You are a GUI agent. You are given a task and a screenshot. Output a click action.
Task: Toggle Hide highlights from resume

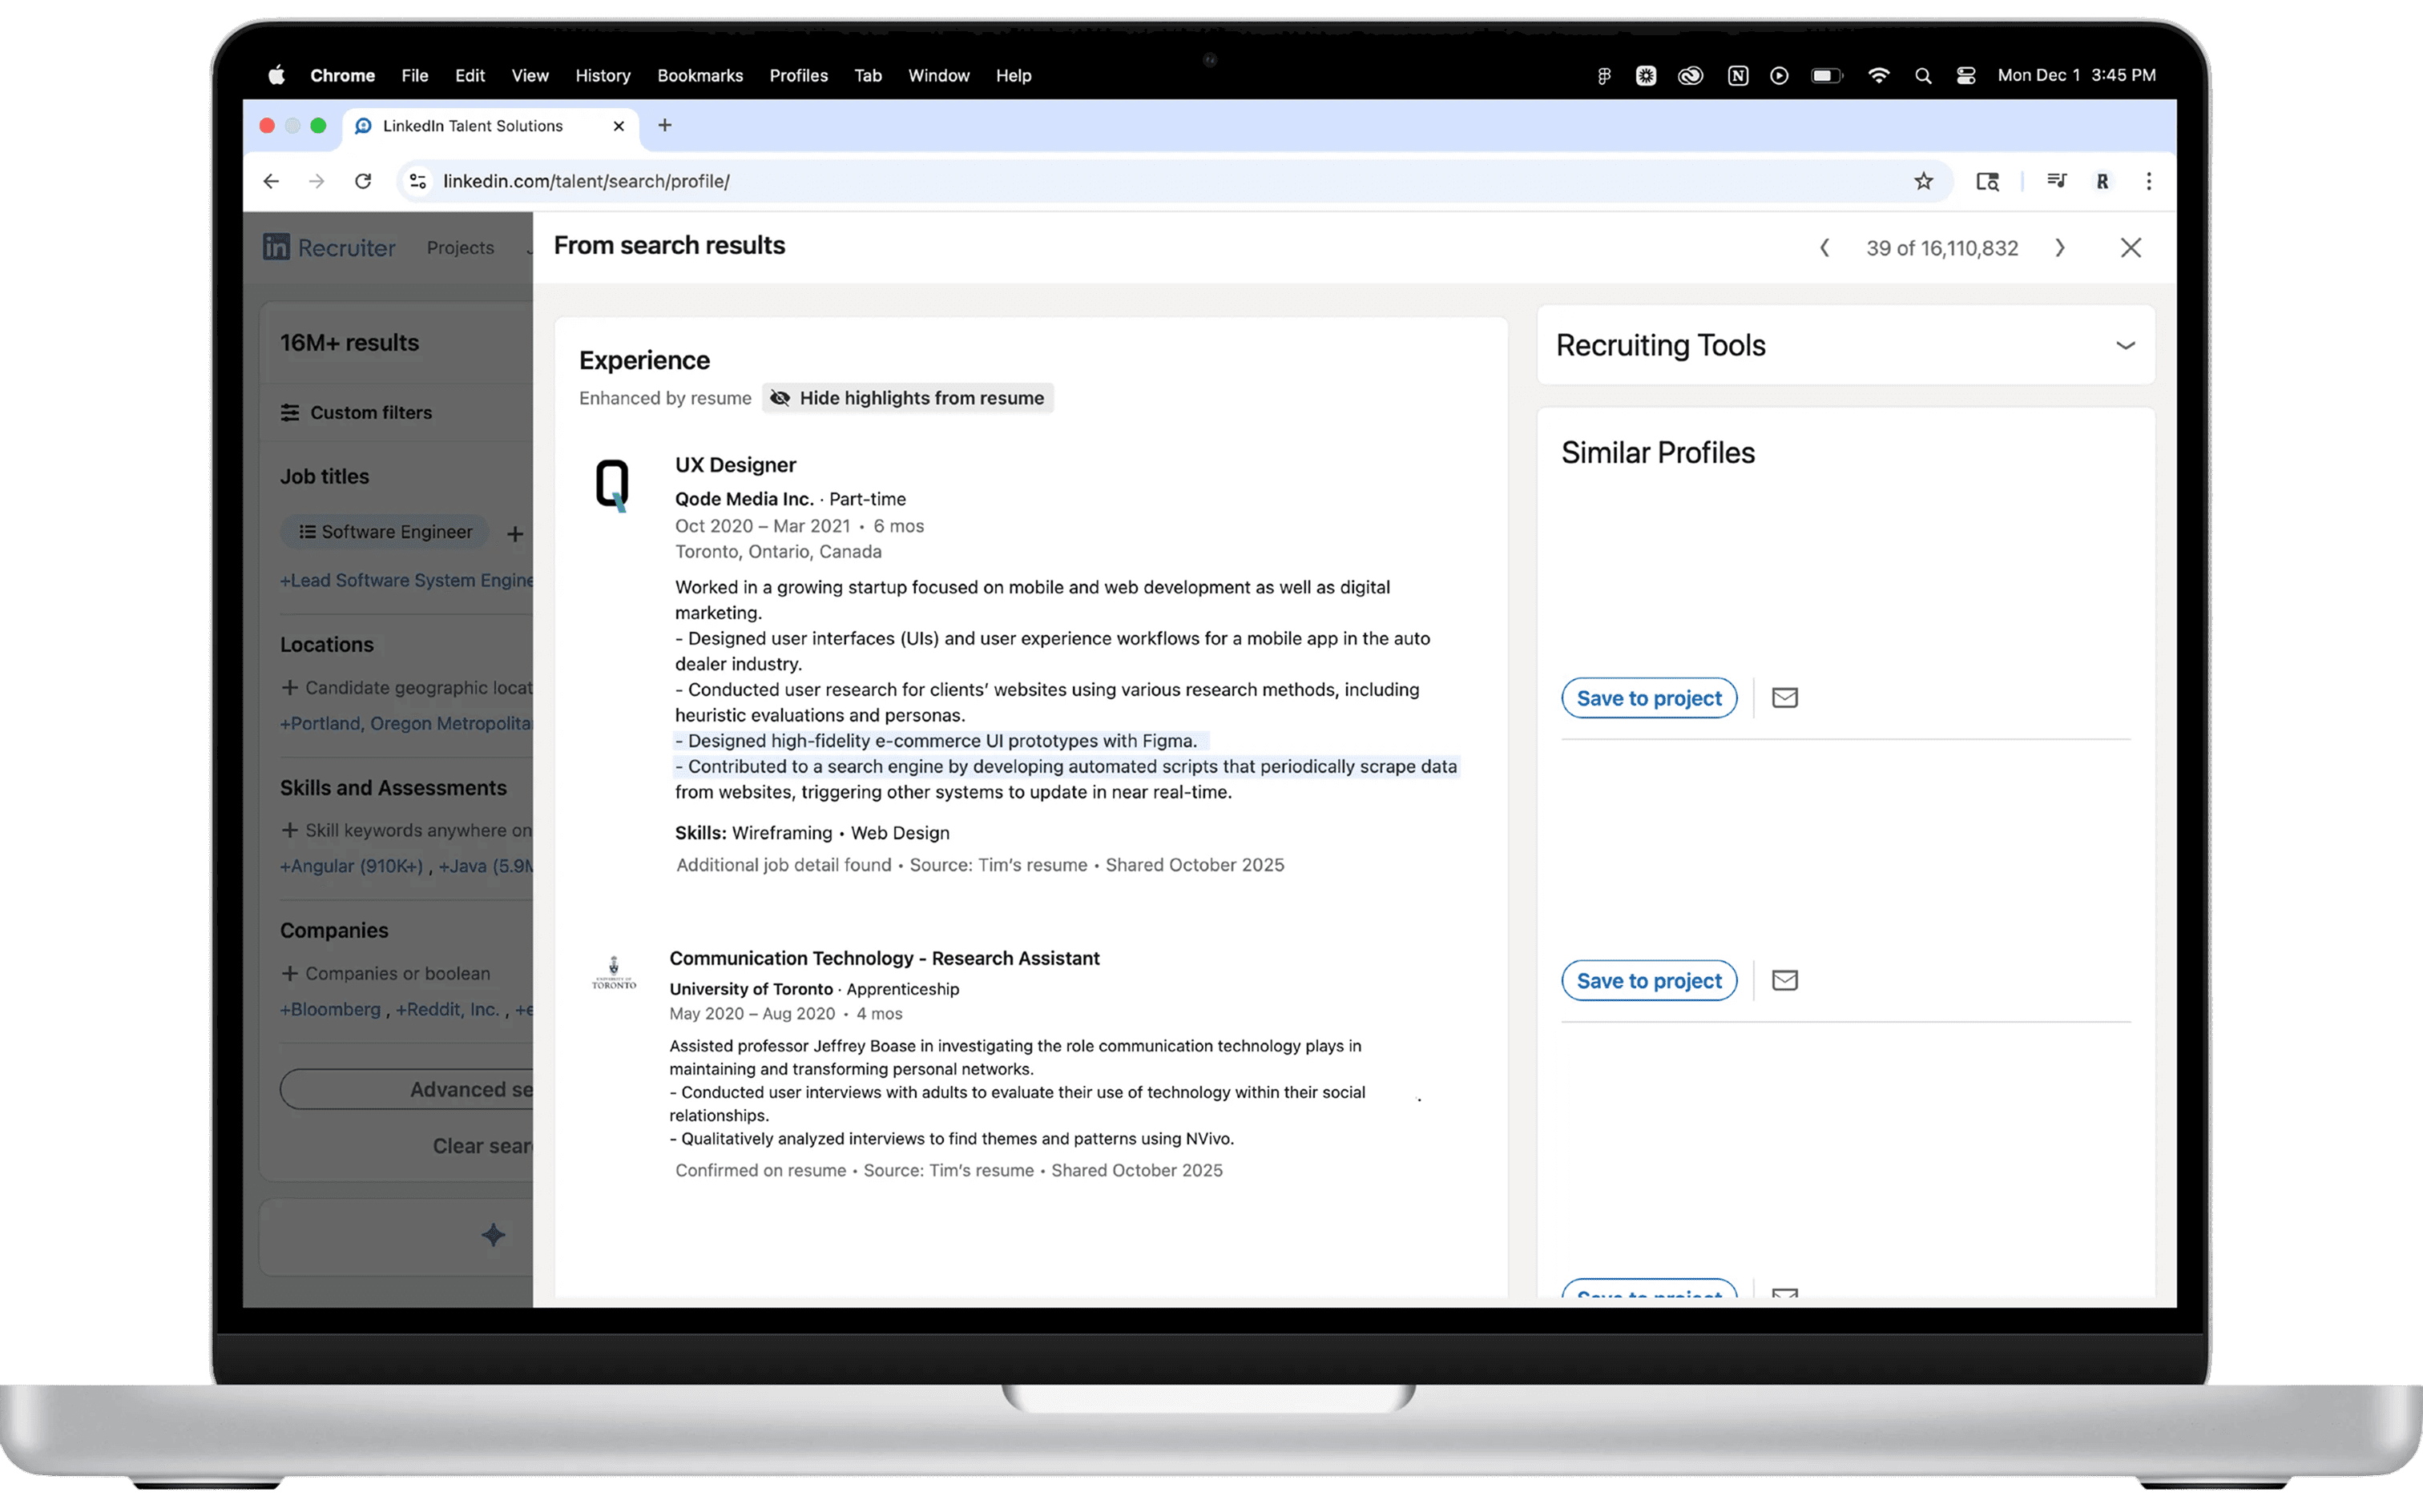907,398
